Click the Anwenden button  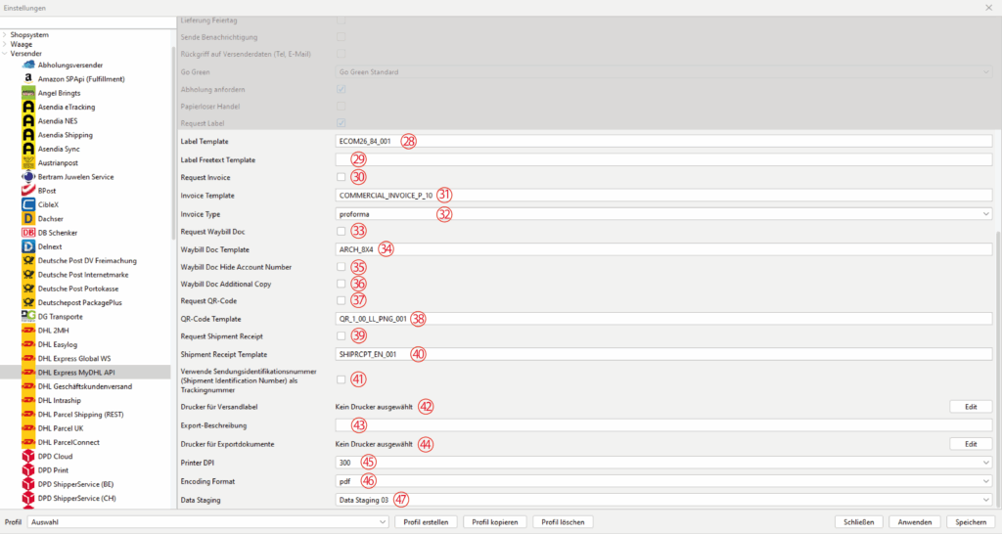[915, 522]
